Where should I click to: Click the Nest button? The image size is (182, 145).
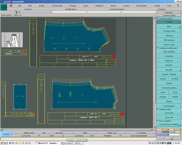pos(169,26)
